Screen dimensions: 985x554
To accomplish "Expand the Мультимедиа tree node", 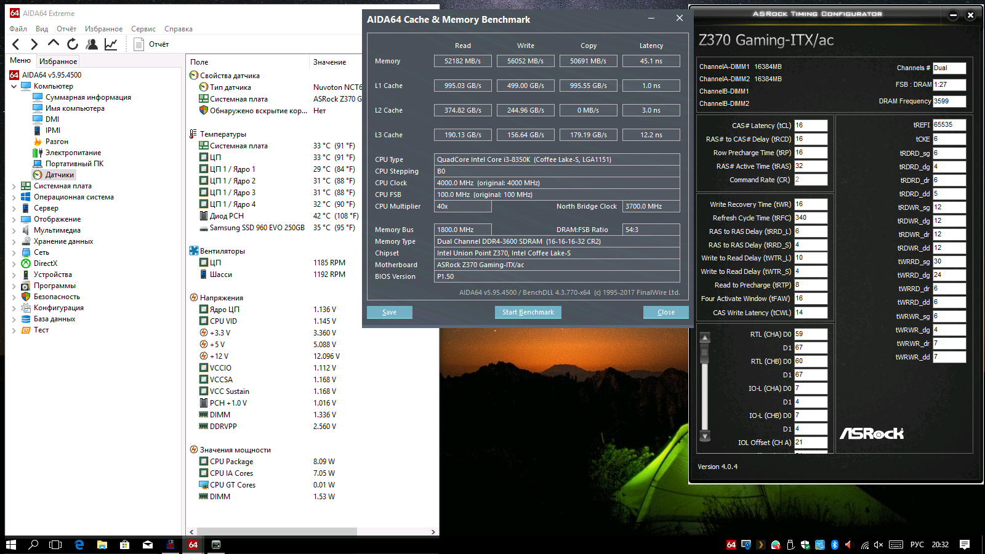I will tap(14, 230).
